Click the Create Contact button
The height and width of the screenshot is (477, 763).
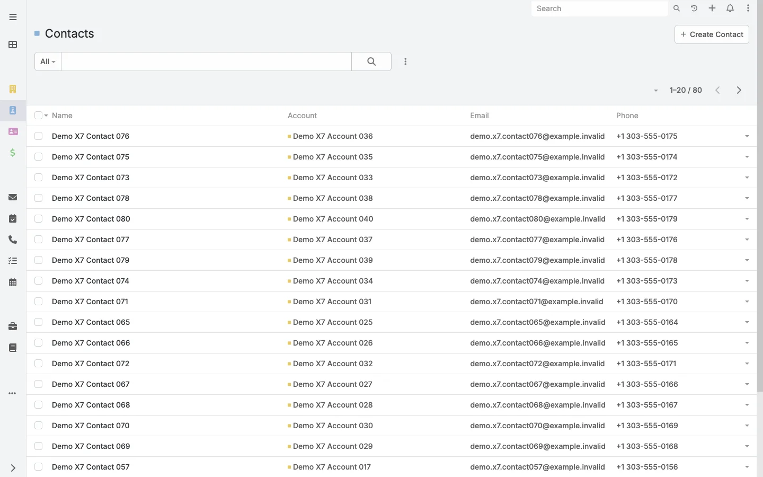(712, 34)
